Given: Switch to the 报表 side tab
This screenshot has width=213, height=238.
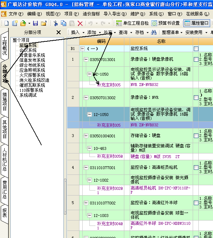Looking at the screenshot, I should tap(5, 213).
